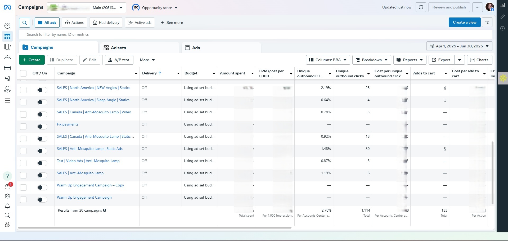Screen dimensions: 508x241
Task: Switch to the Ad sets tab
Action: coord(118,48)
